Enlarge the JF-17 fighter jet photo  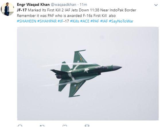(88, 73)
